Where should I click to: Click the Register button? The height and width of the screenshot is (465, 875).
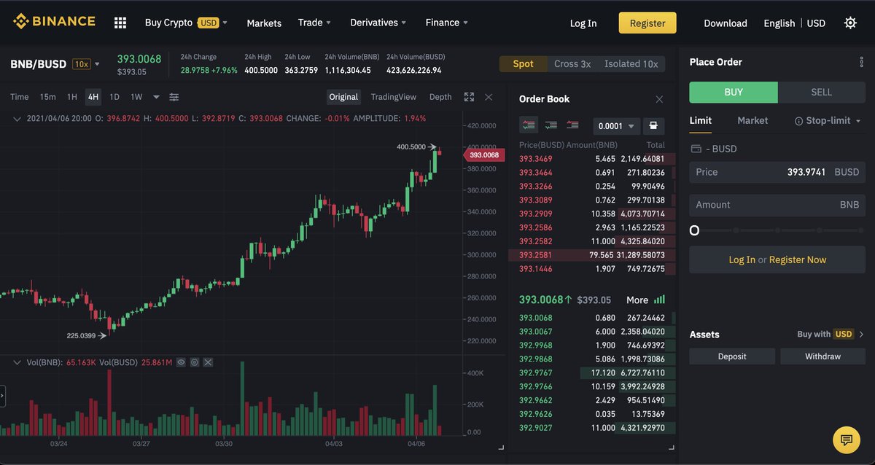click(x=647, y=23)
